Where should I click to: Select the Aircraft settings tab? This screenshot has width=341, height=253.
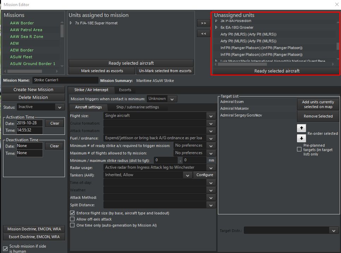click(x=88, y=107)
